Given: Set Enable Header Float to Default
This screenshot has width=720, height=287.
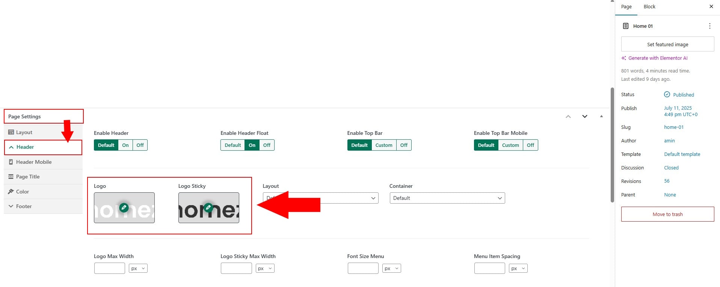Looking at the screenshot, I should tap(232, 145).
